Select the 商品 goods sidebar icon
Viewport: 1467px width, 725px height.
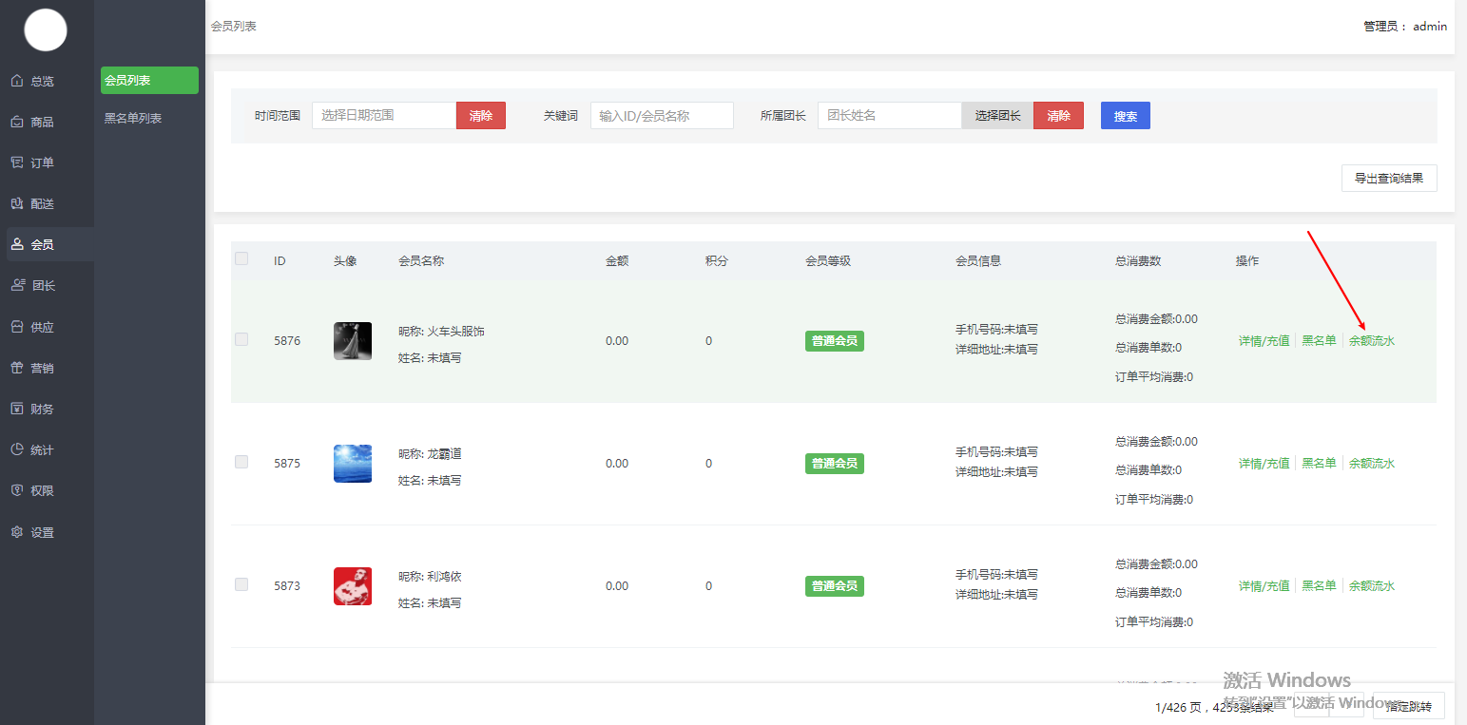click(17, 122)
